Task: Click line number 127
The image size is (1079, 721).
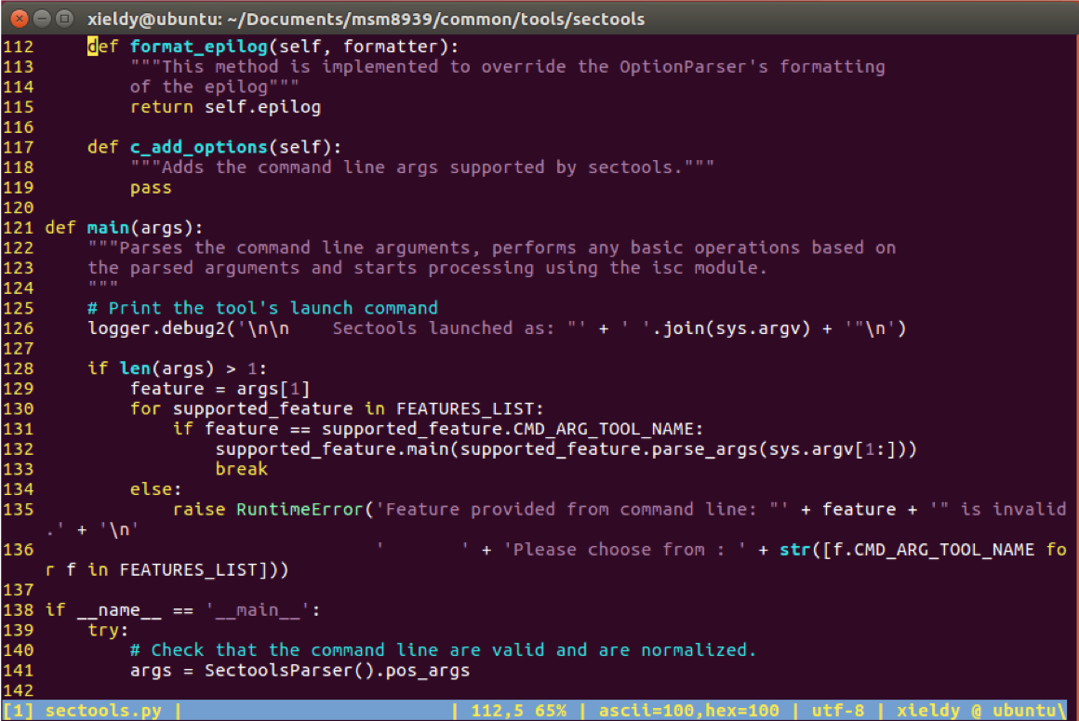Action: click(x=19, y=349)
